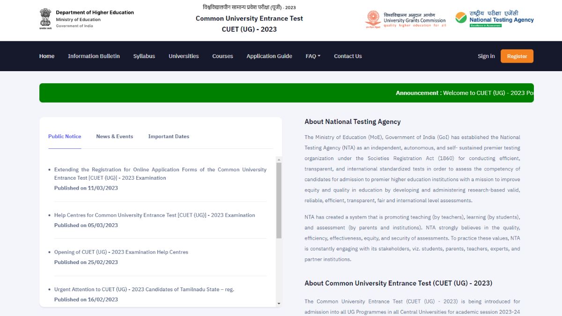
Task: Click the 'Department of Higher Education' text
Action: [95, 13]
